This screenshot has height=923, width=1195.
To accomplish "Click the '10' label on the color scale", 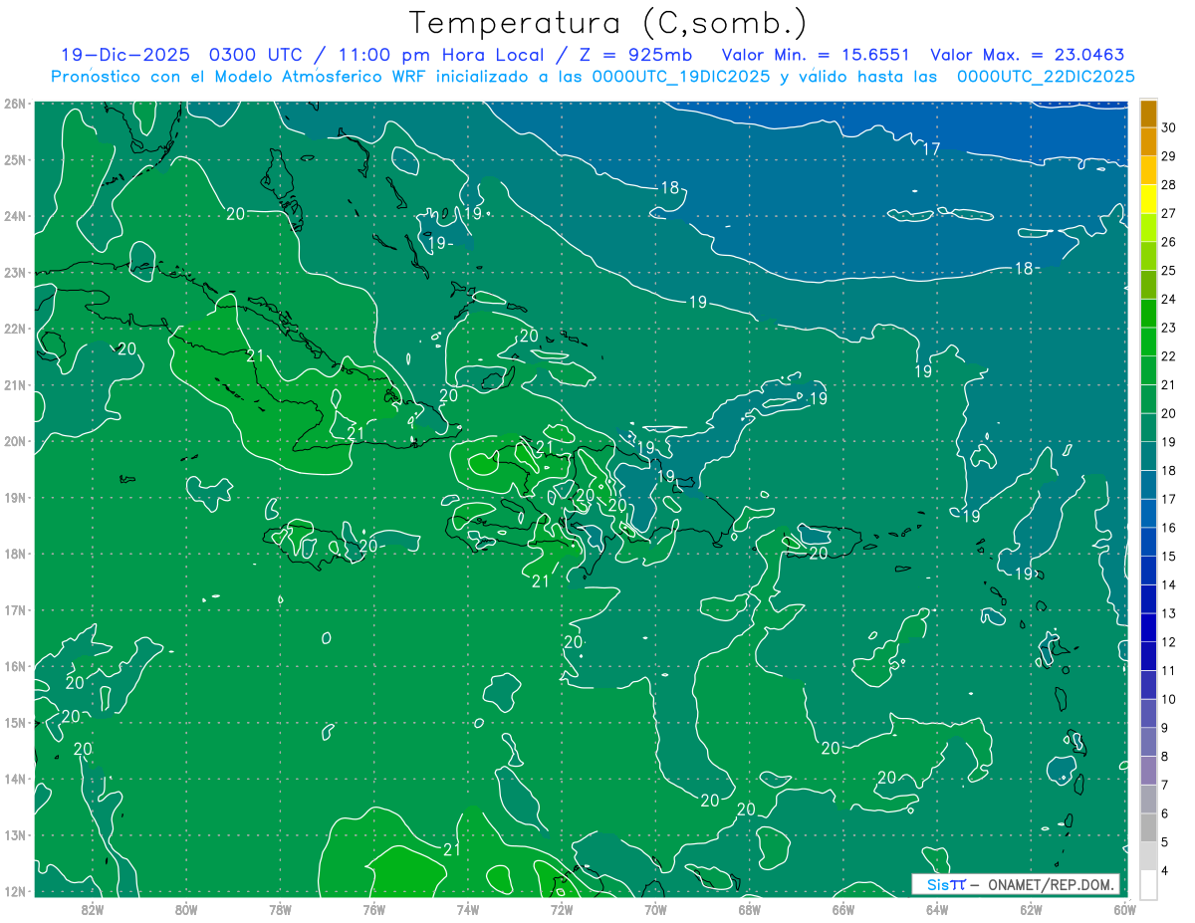I will [1169, 699].
